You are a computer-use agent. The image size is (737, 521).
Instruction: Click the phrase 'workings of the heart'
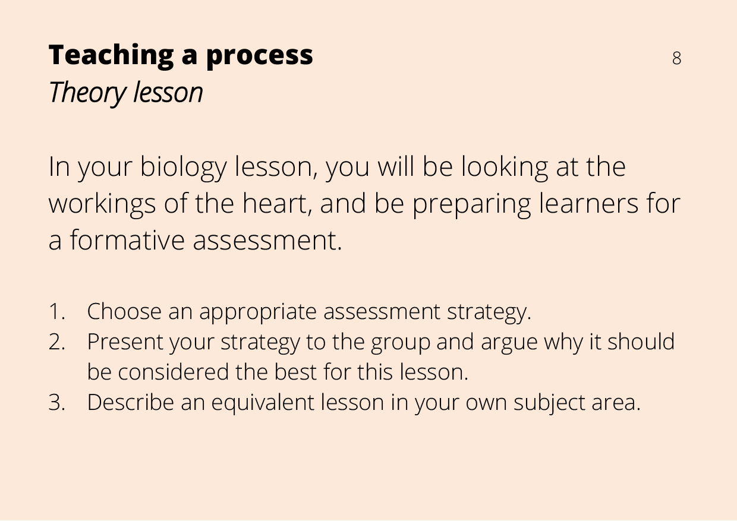[180, 203]
